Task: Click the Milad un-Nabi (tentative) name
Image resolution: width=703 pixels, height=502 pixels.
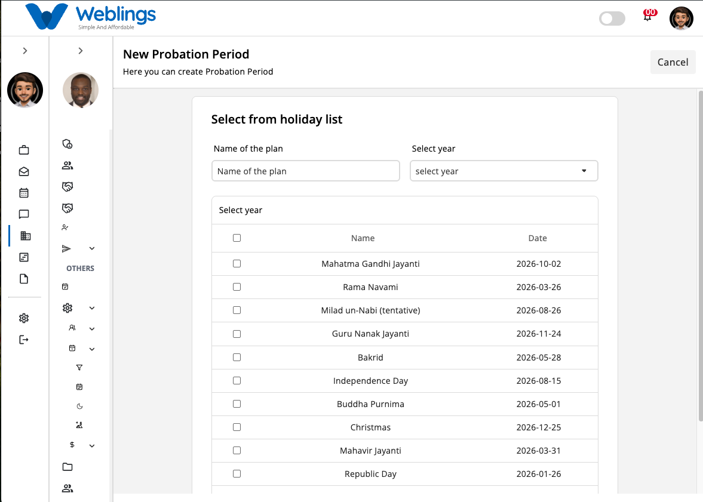Action: 371,310
